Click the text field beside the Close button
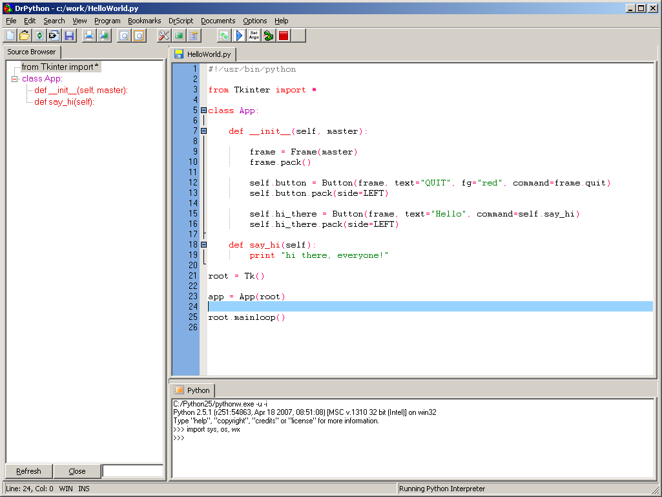The image size is (662, 497). coord(133,471)
